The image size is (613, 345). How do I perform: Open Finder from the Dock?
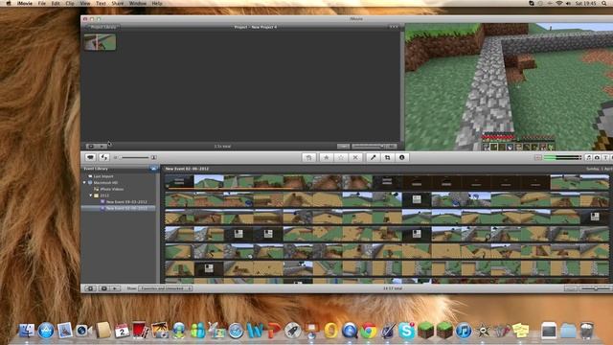coord(27,331)
